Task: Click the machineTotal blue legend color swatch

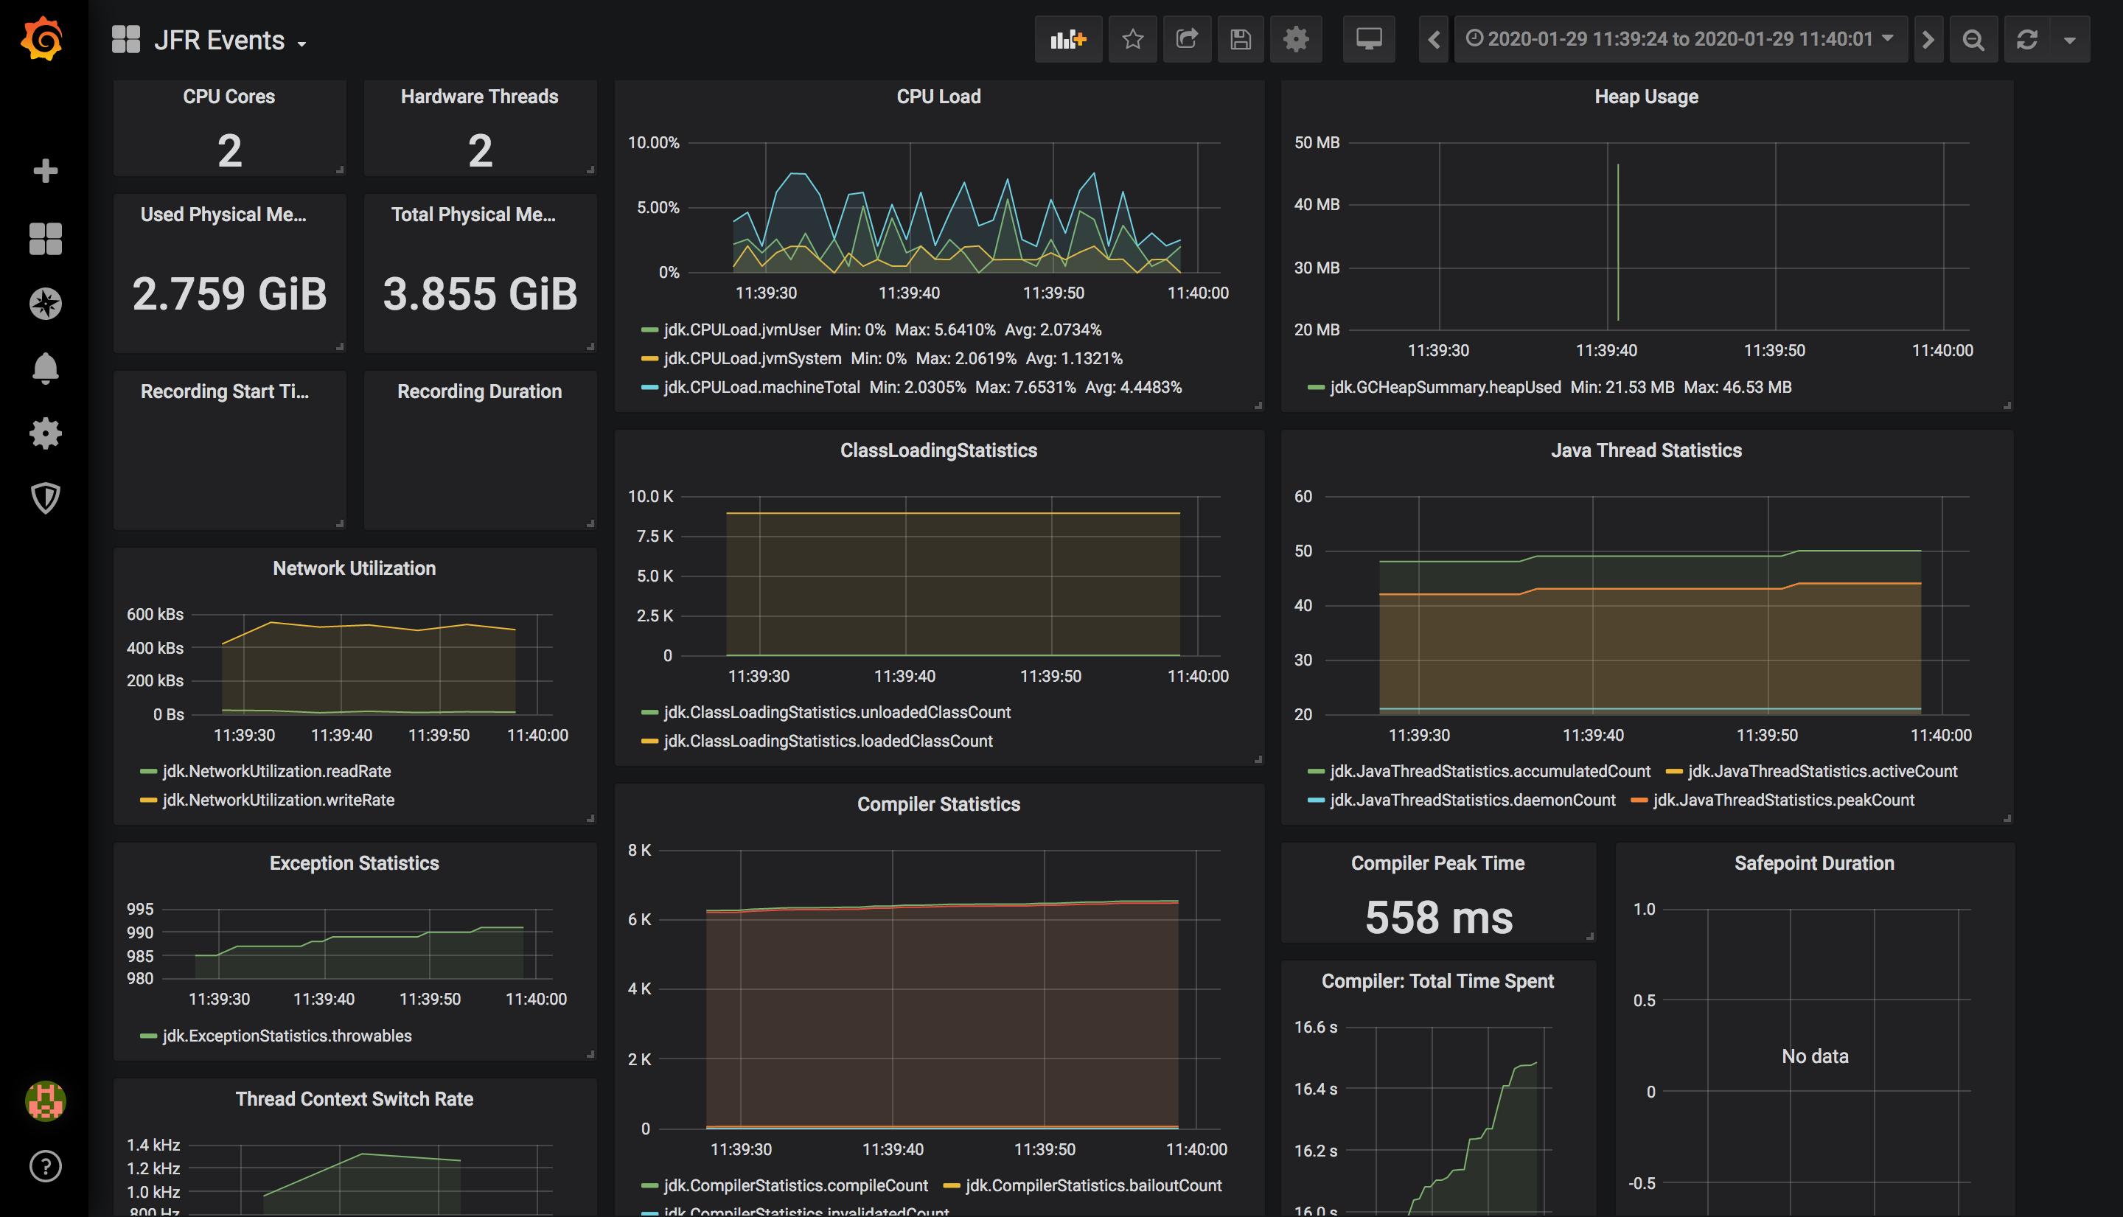Action: point(649,388)
